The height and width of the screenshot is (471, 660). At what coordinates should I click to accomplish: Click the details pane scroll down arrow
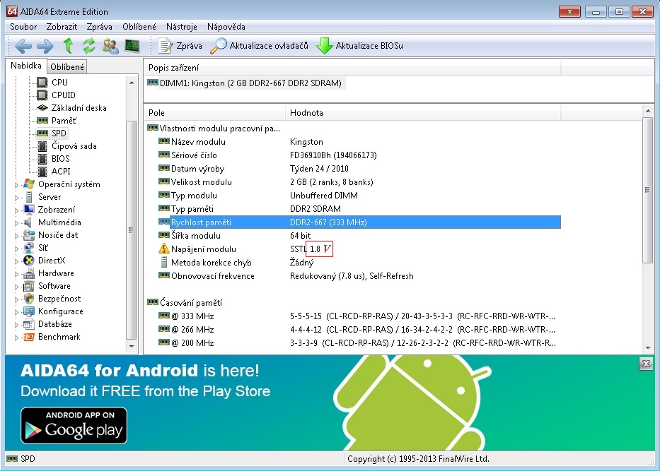(x=648, y=348)
